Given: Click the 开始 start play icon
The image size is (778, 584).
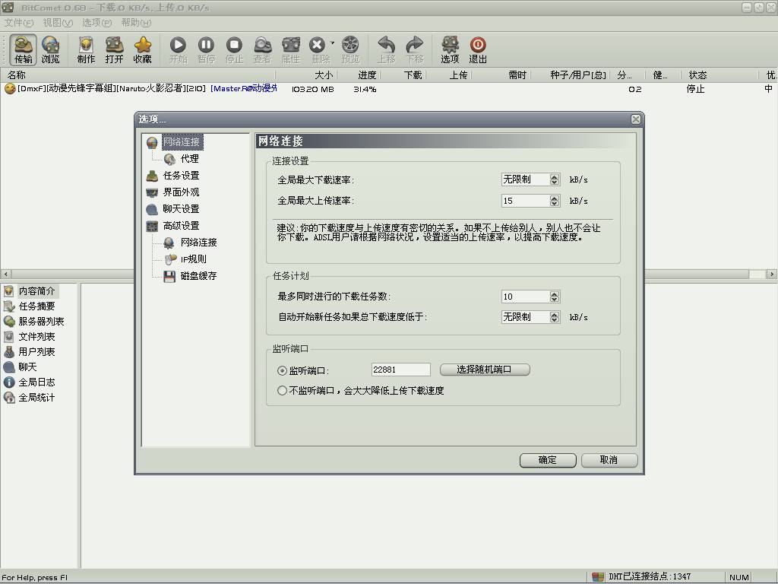Looking at the screenshot, I should click(x=178, y=49).
